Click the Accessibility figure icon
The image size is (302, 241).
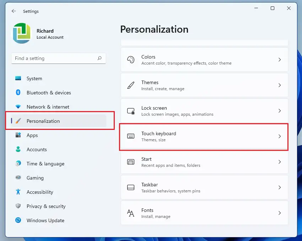[x=18, y=192]
